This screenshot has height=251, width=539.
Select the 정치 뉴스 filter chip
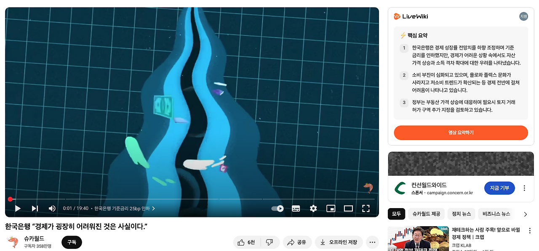click(461, 214)
